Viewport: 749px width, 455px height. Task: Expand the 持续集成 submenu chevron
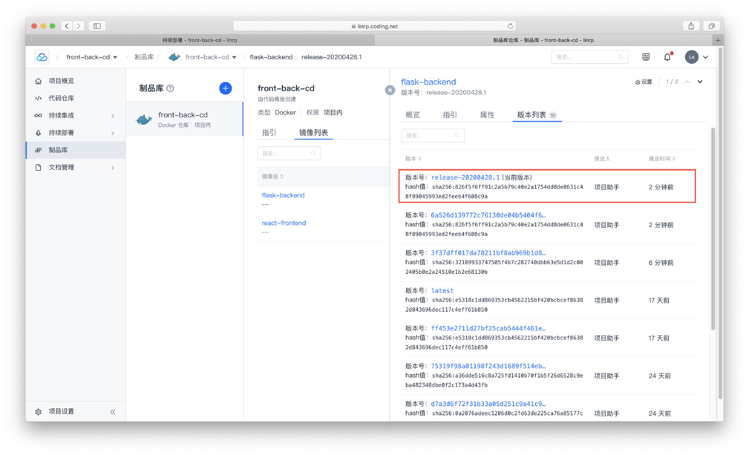click(112, 116)
